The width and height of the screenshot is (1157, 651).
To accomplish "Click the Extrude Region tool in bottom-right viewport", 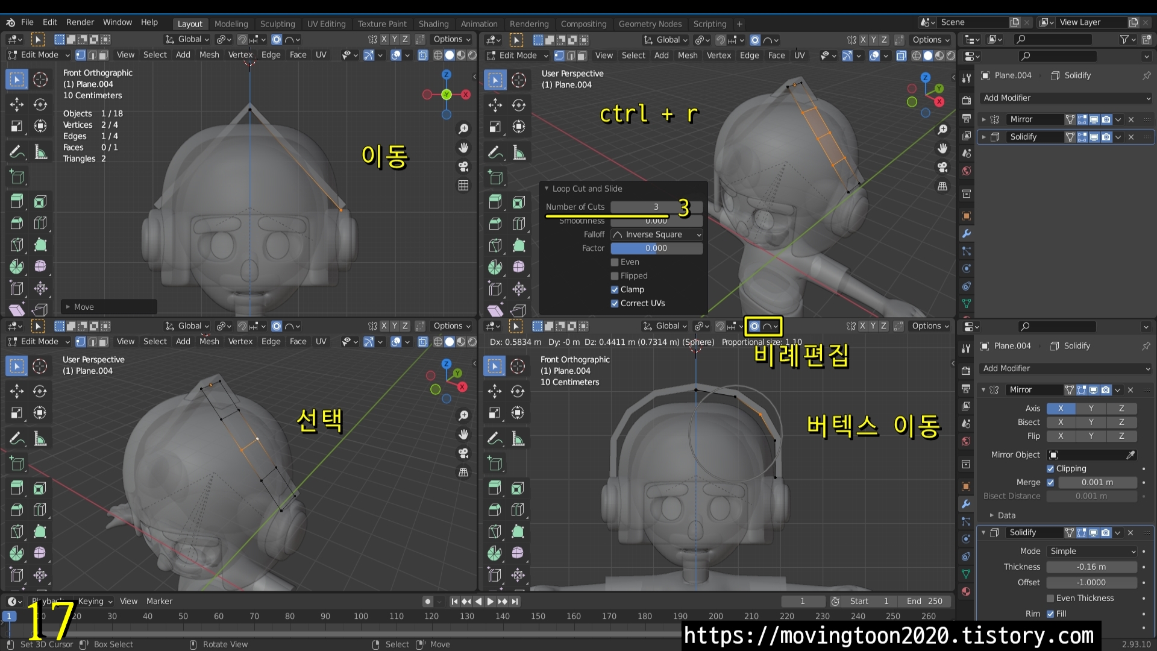I will click(x=494, y=488).
